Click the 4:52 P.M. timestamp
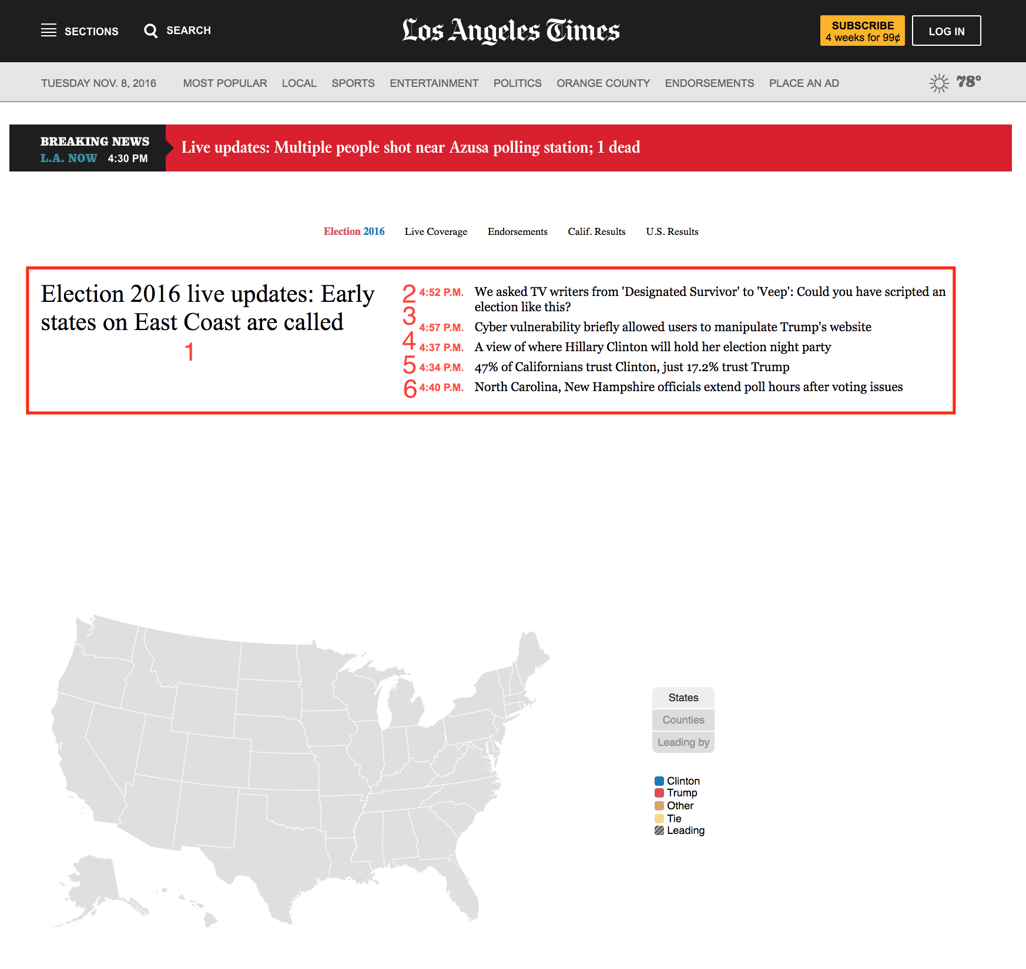 [x=441, y=292]
